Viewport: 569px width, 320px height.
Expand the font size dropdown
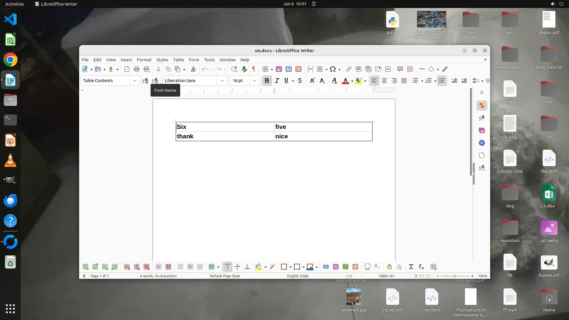pos(254,81)
